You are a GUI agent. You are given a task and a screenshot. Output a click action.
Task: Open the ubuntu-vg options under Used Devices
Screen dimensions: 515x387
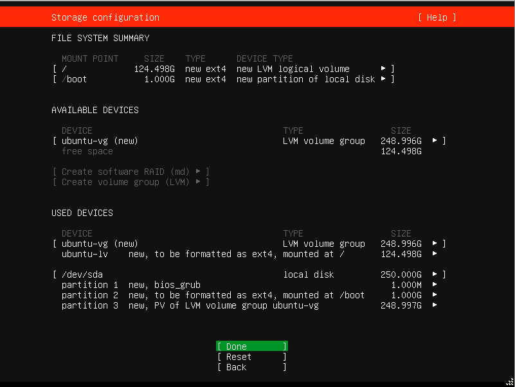[433, 244]
